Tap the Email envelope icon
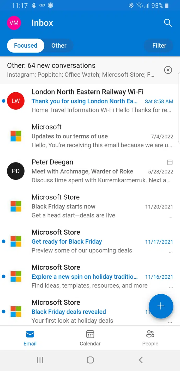Viewport: 180px width, 371px height. pos(30,334)
